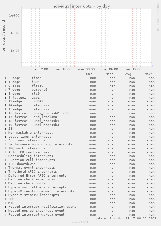
Task: Click the 1e-03 y-axis tick label
Action: pos(15,33)
